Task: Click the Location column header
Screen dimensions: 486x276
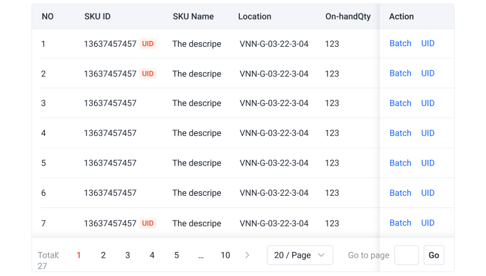Action: (x=254, y=16)
